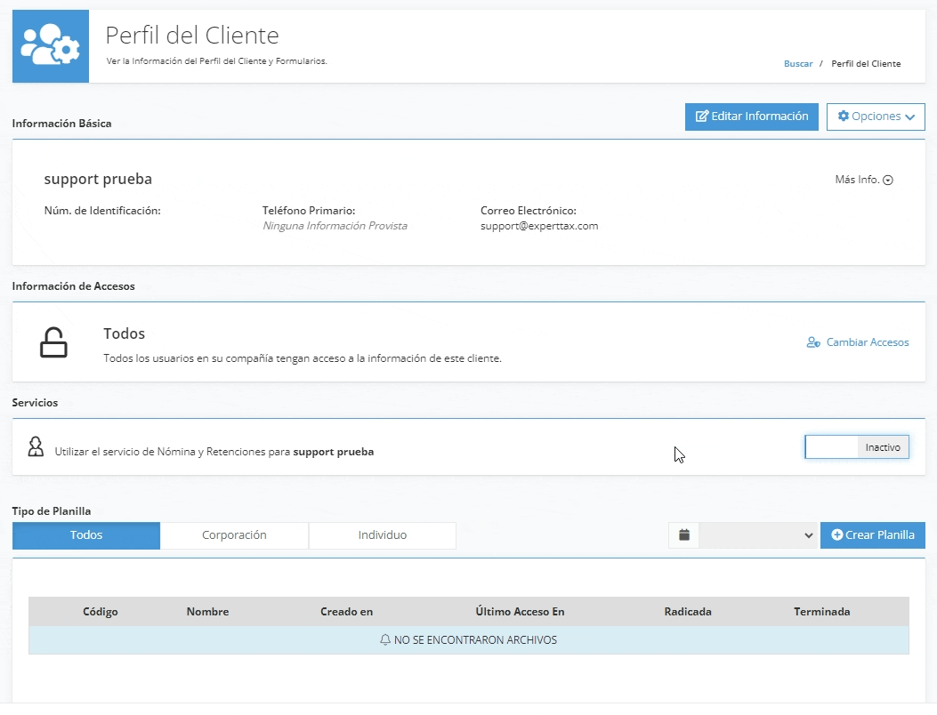The image size is (937, 715).
Task: Click the Todos access level heading
Action: tap(125, 333)
